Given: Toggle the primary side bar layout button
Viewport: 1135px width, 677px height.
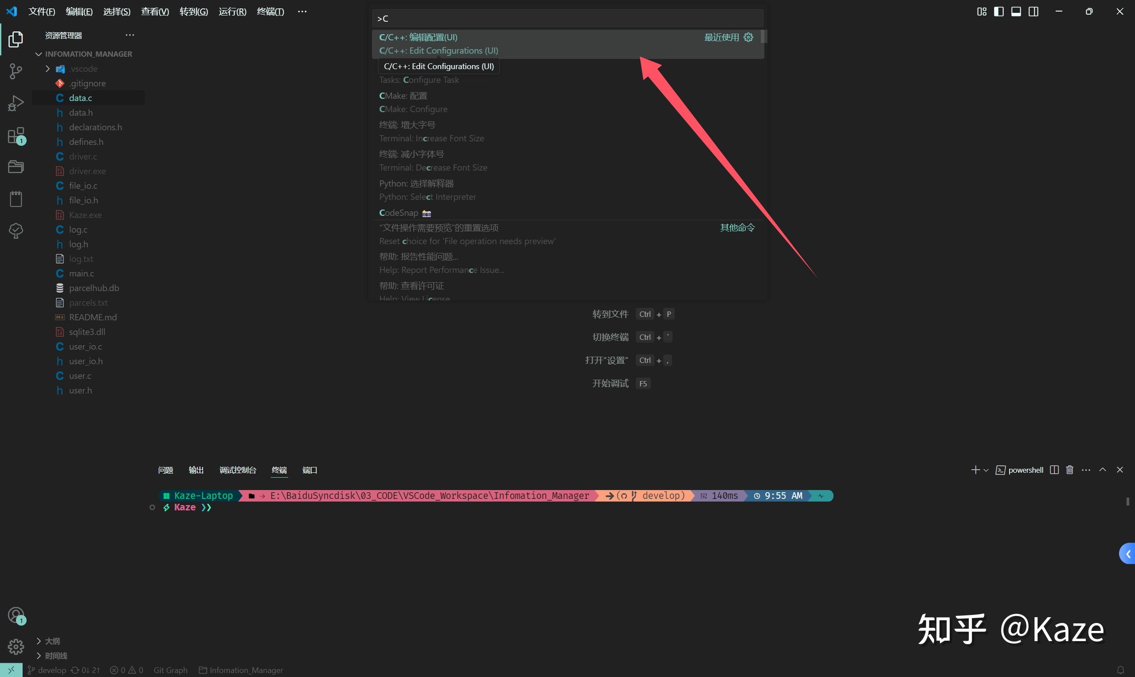Looking at the screenshot, I should click(x=998, y=12).
